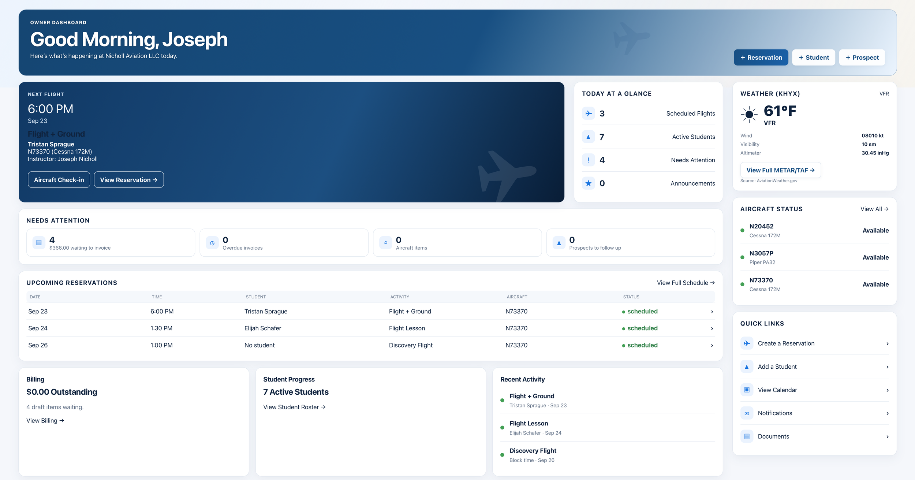Click the Overdue invoices clock icon
This screenshot has width=915, height=480.
(x=212, y=243)
